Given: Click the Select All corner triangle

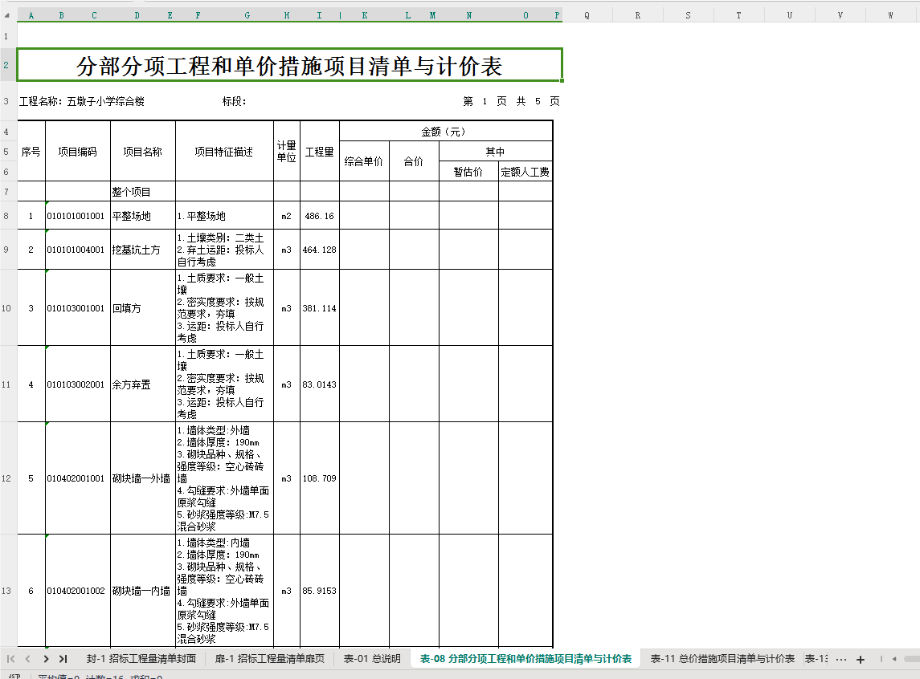Looking at the screenshot, I should [x=7, y=15].
